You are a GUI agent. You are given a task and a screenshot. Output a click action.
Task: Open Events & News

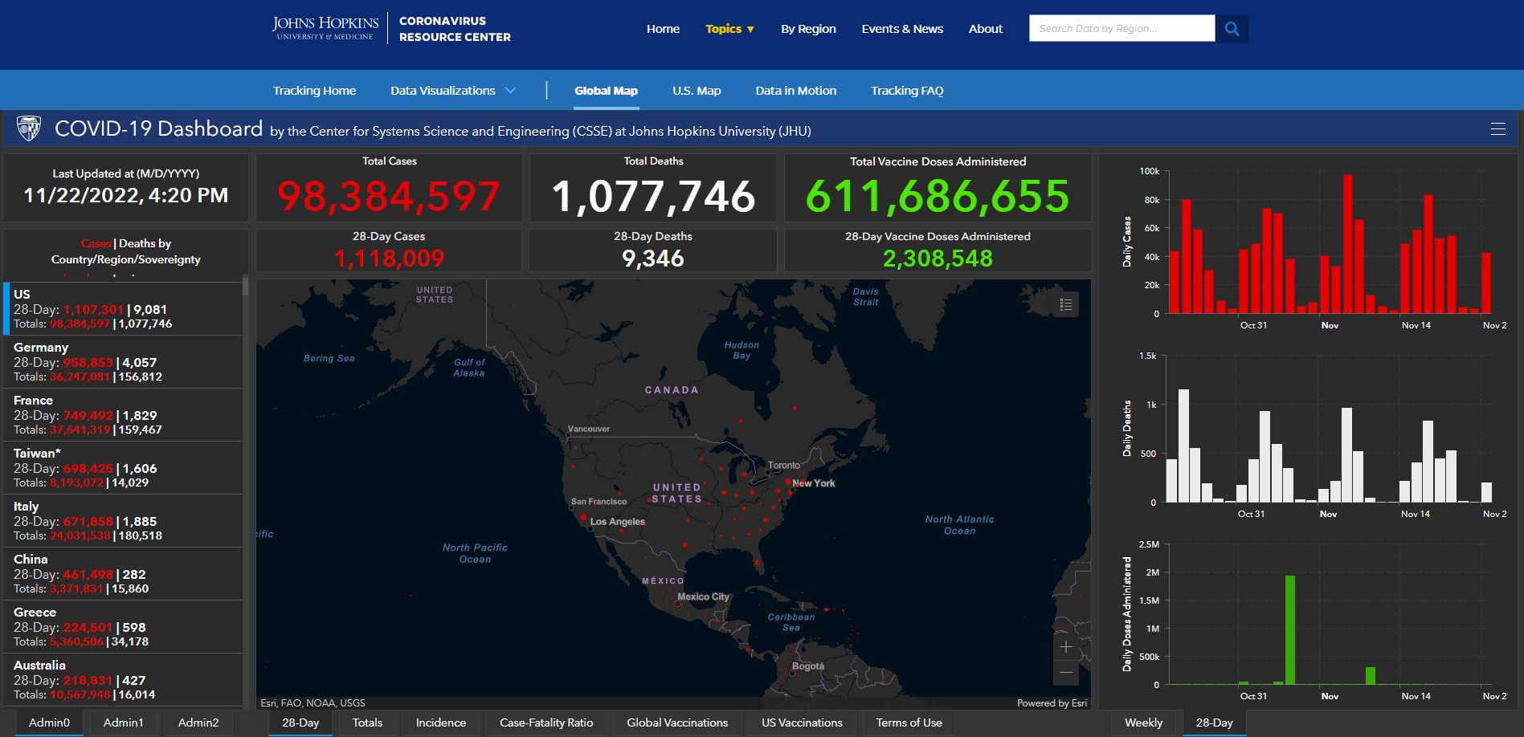pos(902,29)
